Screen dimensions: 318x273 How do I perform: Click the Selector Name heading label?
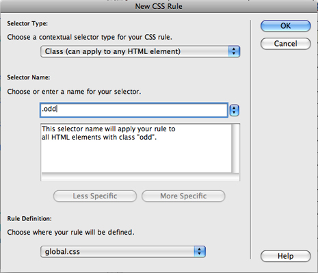29,77
